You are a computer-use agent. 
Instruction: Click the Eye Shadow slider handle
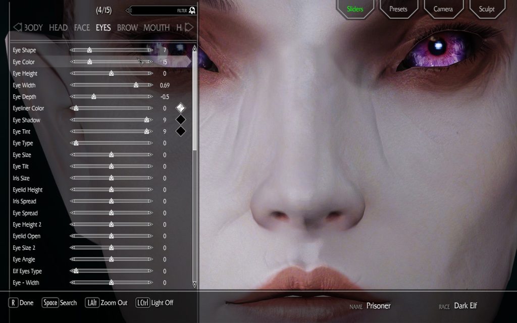(x=146, y=120)
